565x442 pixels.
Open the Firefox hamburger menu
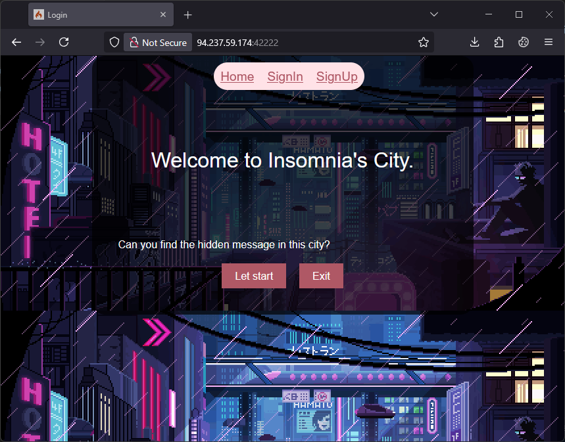pos(548,42)
